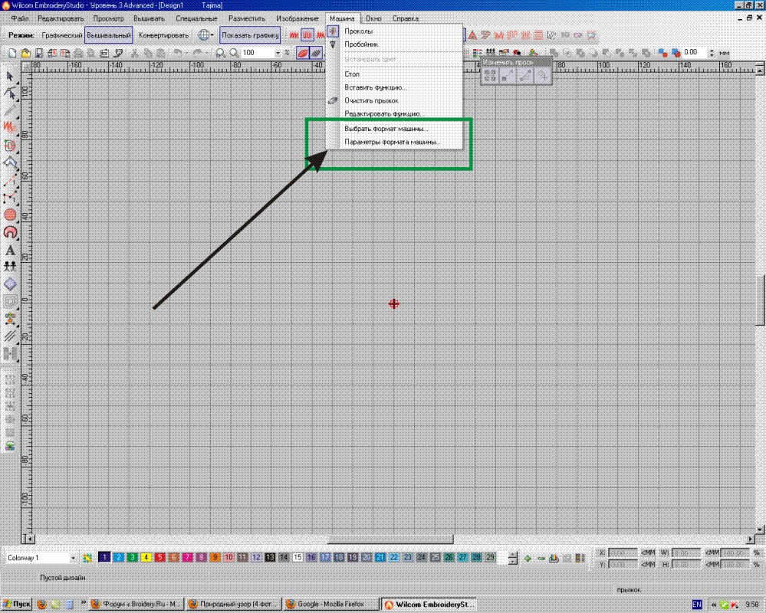Expand the globe icon dropdown arrow
Viewport: 766px width, 613px height.
coord(212,35)
